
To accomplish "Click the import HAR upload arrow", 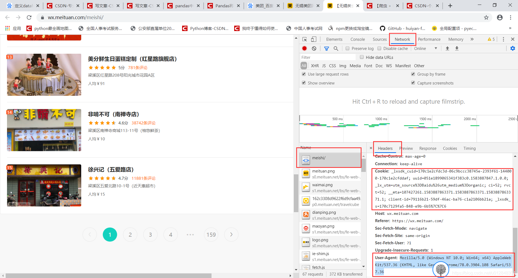I will 447,48.
